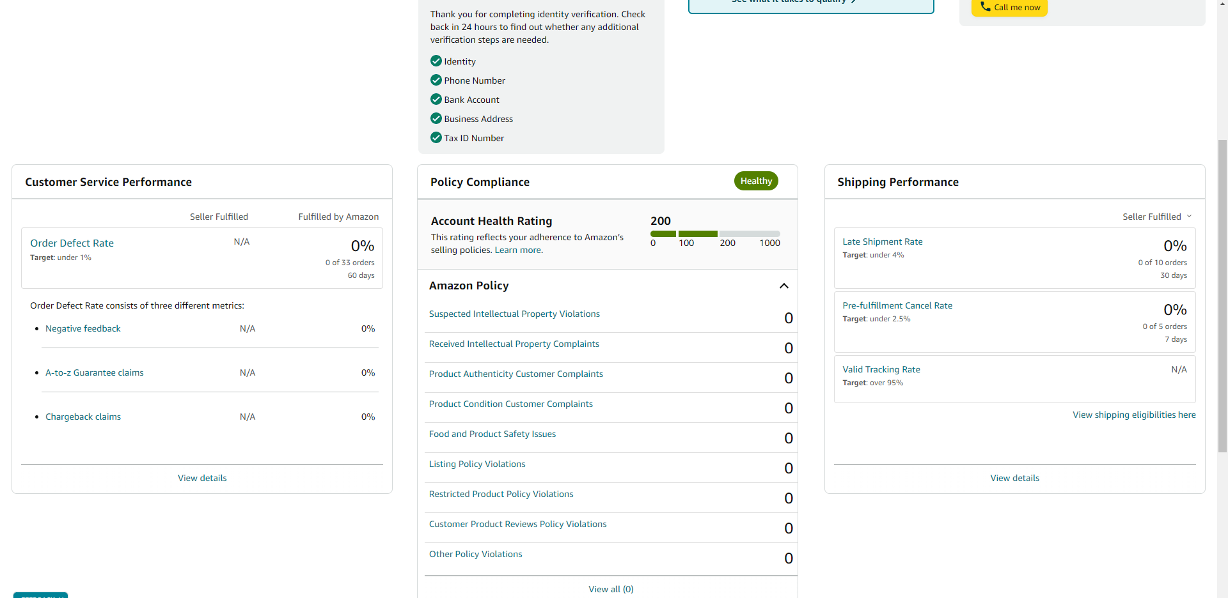This screenshot has height=598, width=1228.
Task: Click the "0 of 10 orders" text
Action: [1162, 263]
